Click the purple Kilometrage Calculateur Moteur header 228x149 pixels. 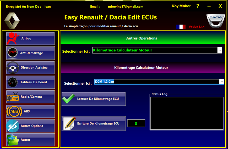coord(143,68)
